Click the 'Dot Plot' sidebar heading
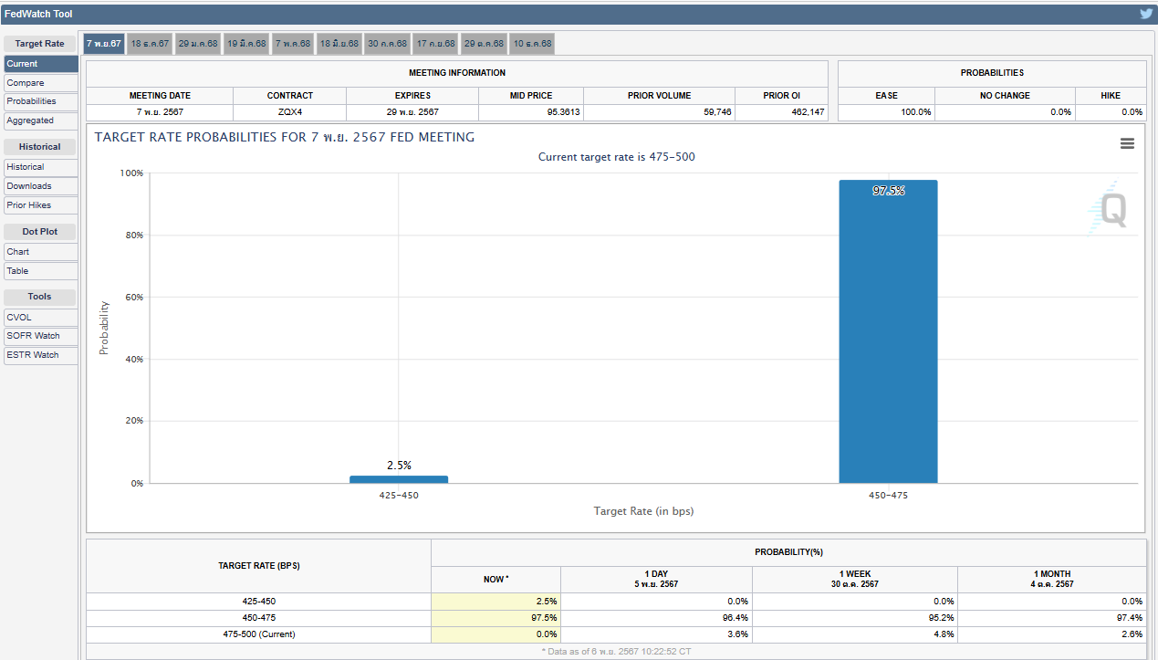This screenshot has height=660, width=1158. (40, 232)
